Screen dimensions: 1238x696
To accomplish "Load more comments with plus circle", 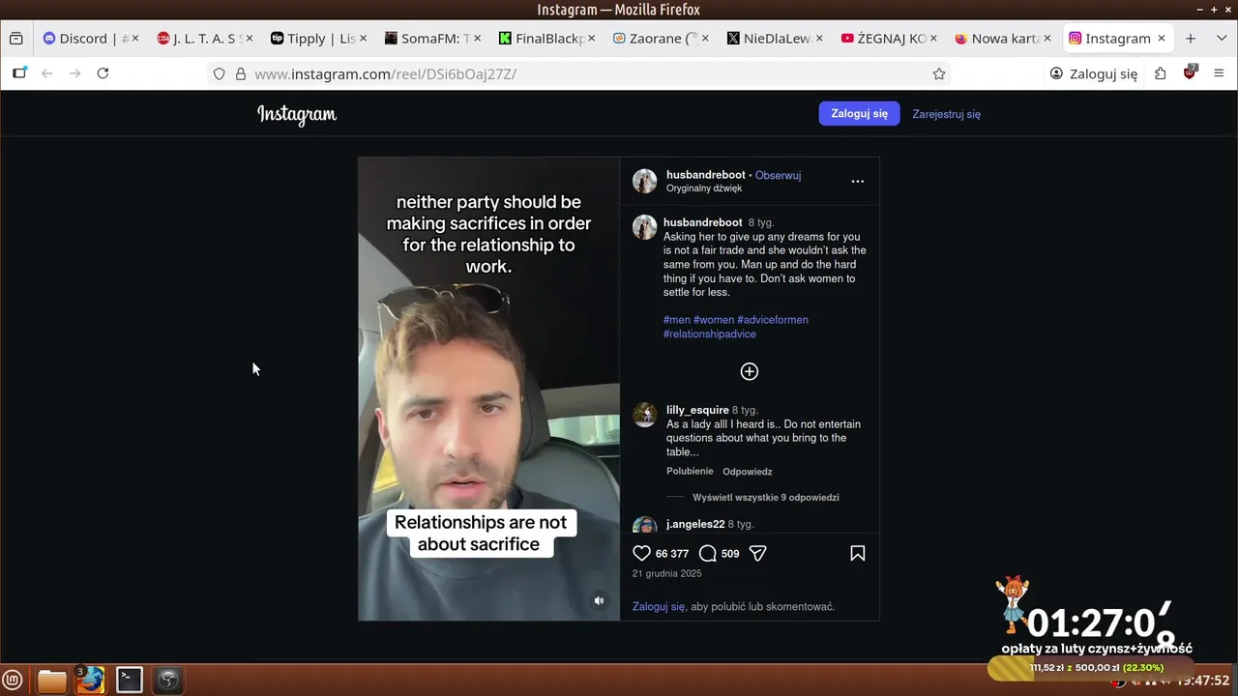I will pos(750,371).
